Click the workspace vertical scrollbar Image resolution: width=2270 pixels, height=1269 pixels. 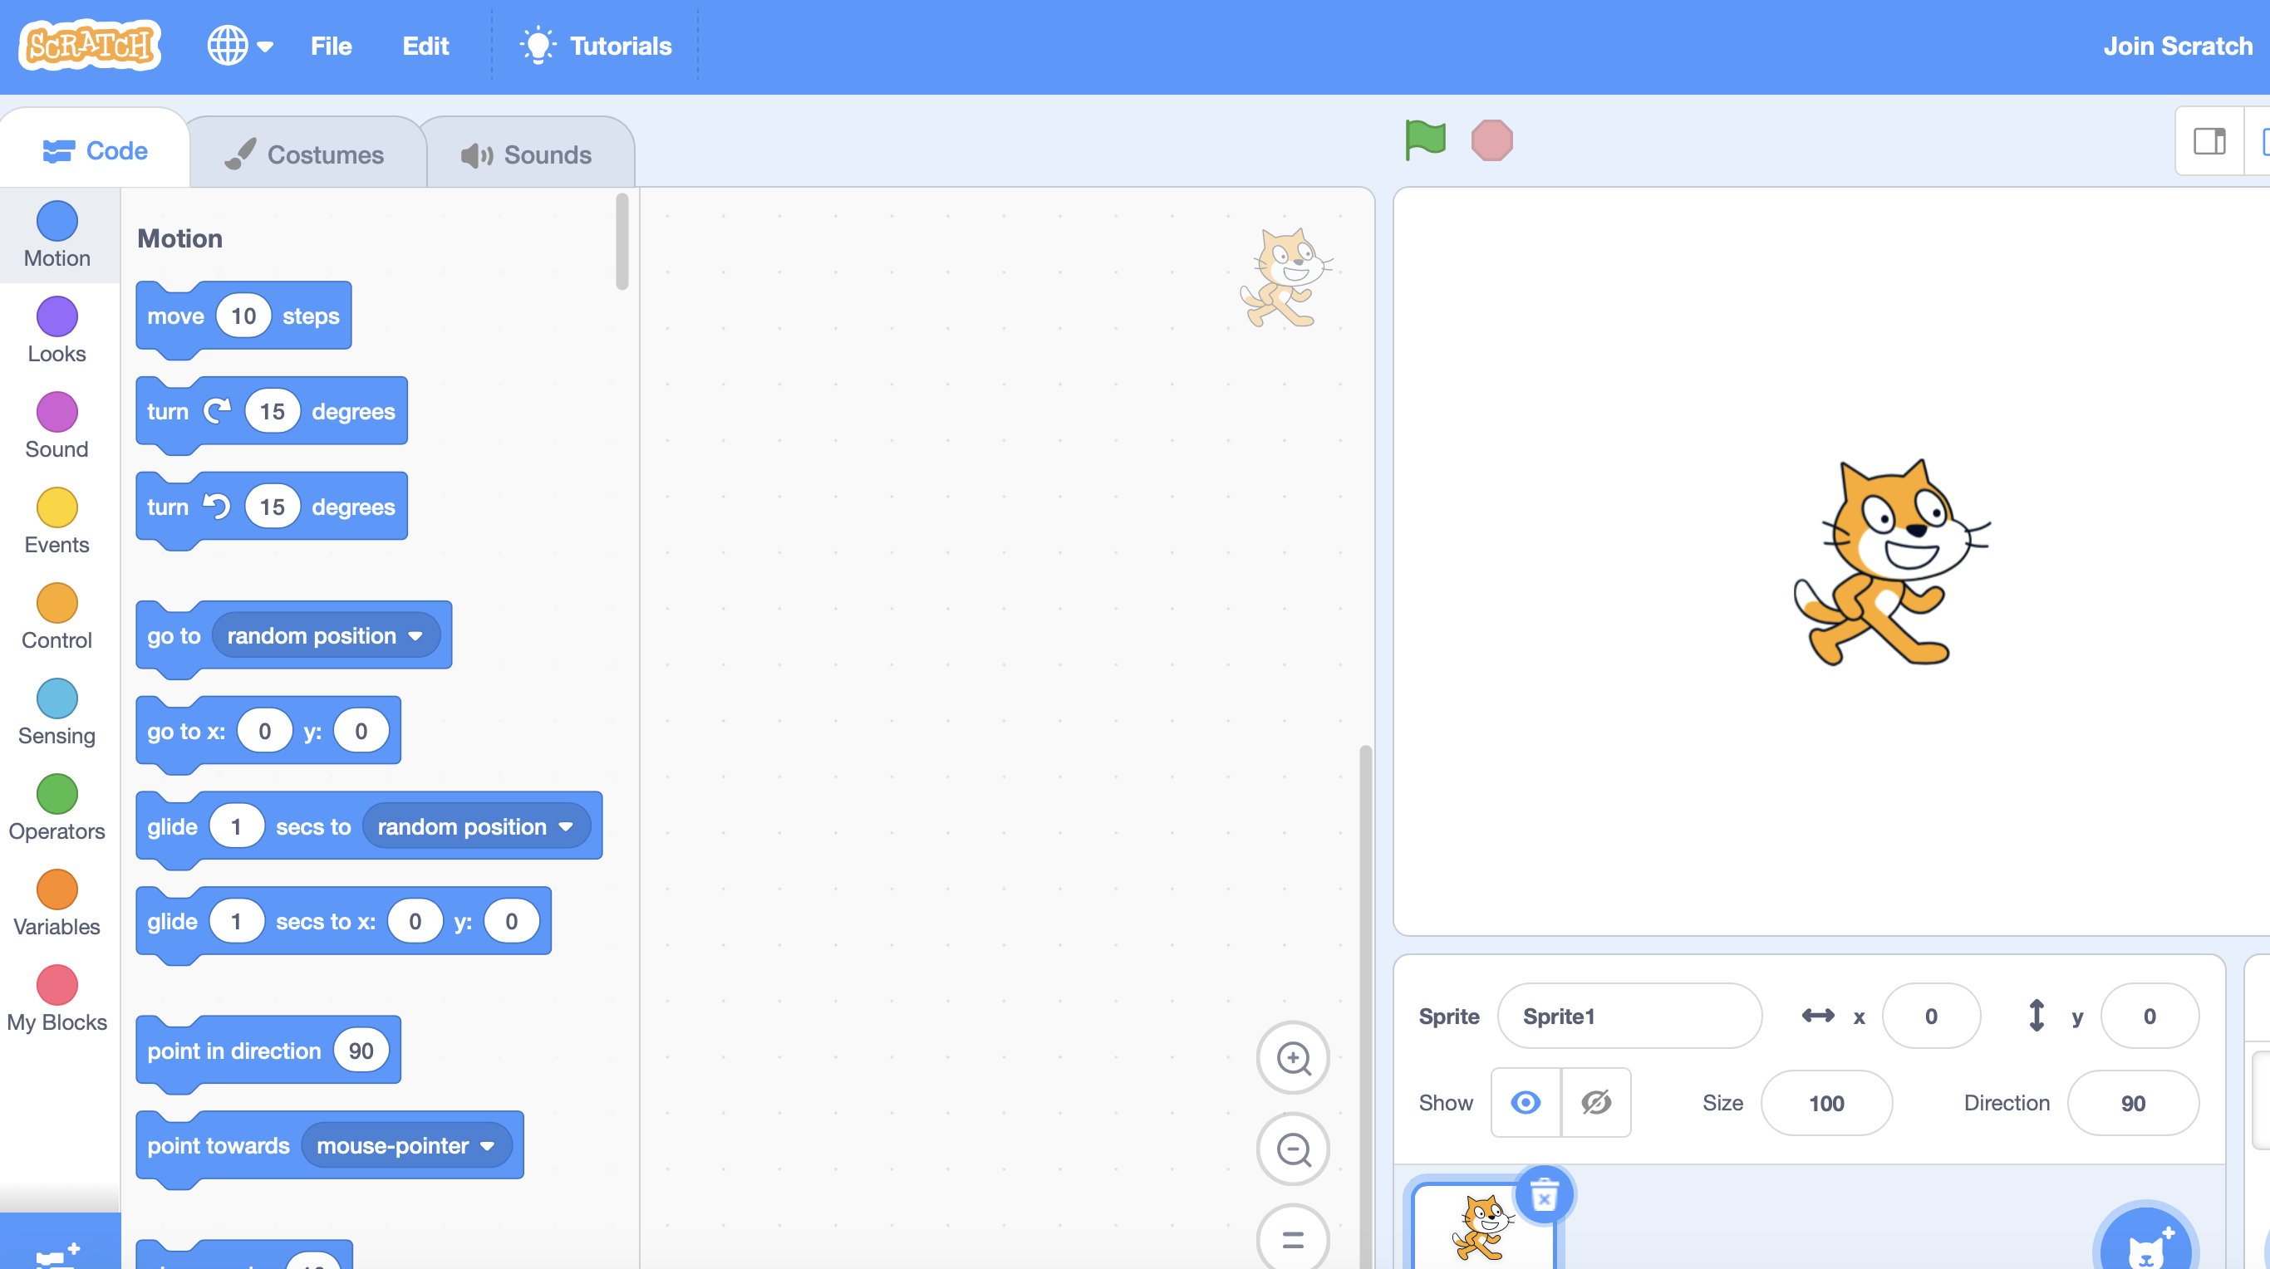[x=1365, y=1006]
